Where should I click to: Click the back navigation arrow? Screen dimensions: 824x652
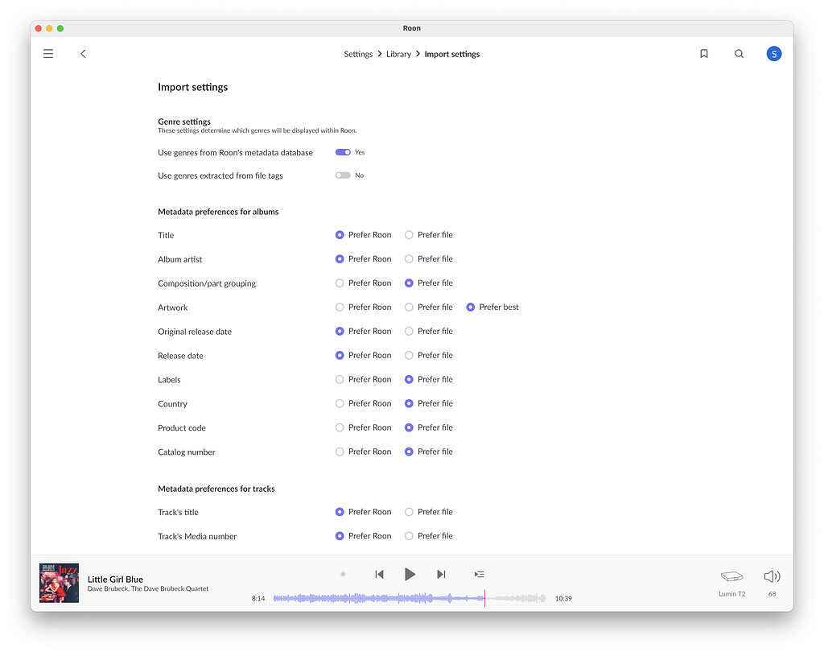tap(83, 53)
